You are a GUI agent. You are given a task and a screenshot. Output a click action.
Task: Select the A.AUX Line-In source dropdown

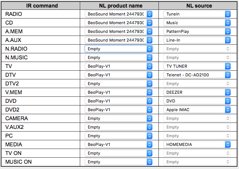click(x=197, y=40)
